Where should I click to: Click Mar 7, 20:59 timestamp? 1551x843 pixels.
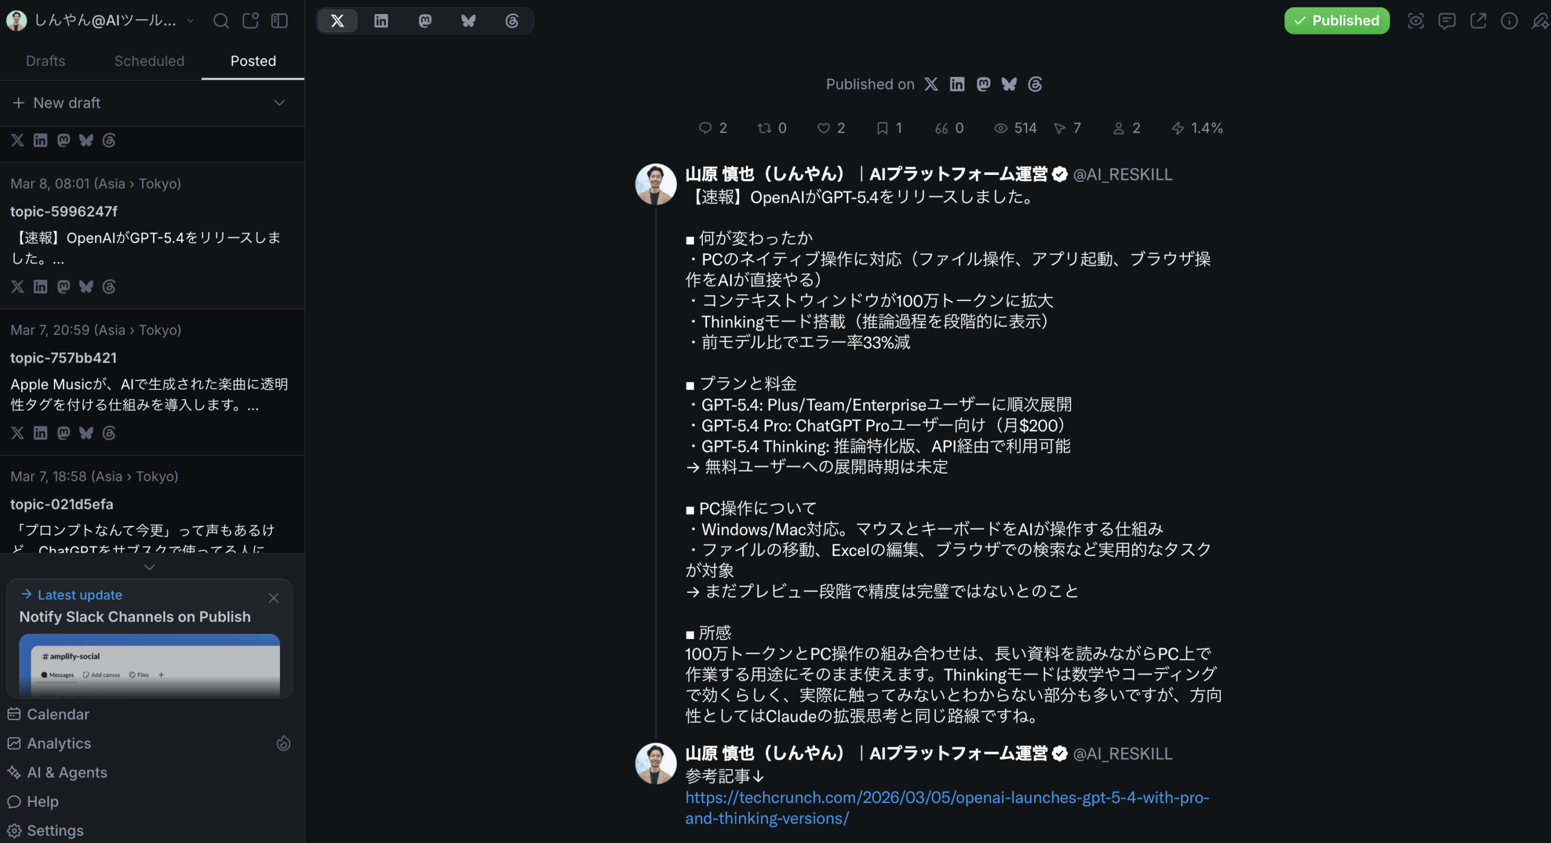click(x=96, y=330)
